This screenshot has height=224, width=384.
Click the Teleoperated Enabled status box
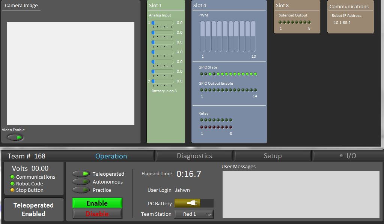click(33, 209)
